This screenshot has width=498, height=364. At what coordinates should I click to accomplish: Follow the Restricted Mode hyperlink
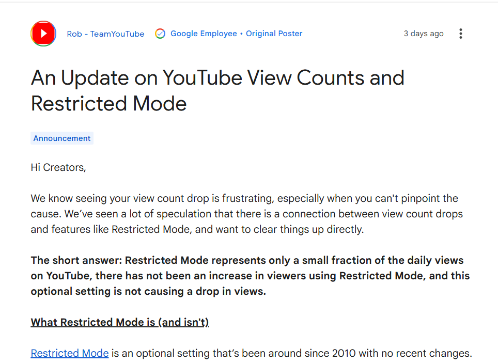(70, 353)
